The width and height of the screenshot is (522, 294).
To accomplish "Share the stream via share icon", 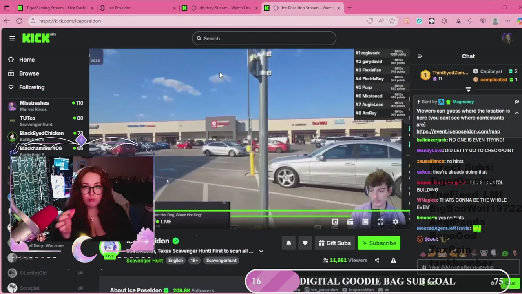I will pos(377,260).
